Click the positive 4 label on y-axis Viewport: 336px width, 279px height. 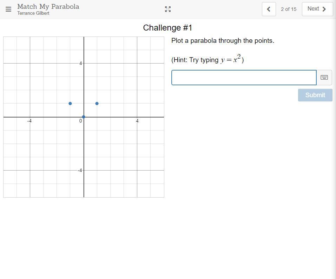(x=81, y=64)
